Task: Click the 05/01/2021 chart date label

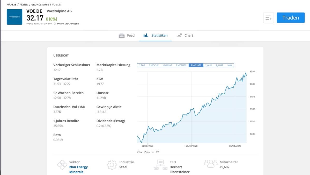Action: coord(235,146)
